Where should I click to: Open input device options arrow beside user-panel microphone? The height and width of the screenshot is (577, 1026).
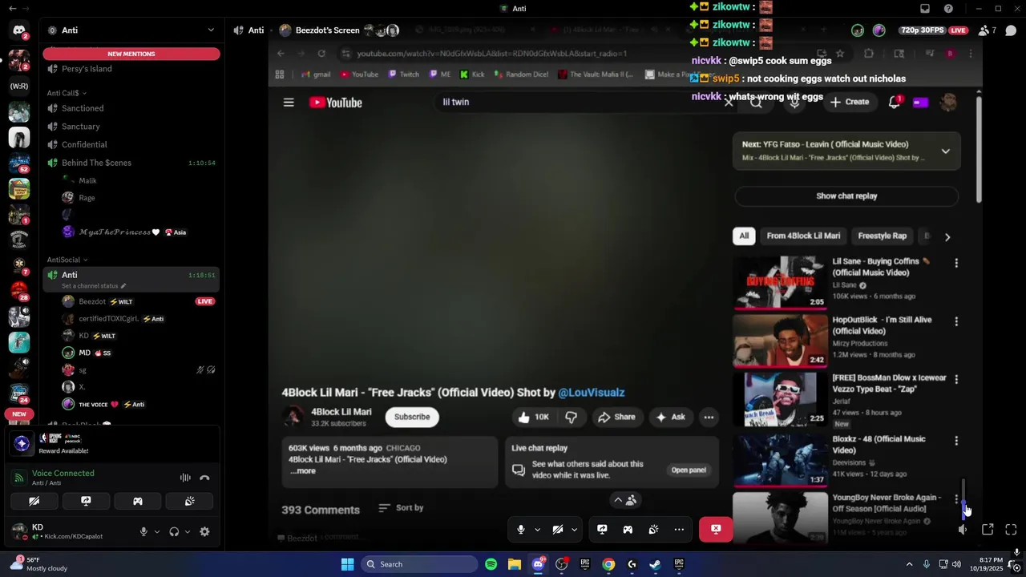click(x=156, y=531)
